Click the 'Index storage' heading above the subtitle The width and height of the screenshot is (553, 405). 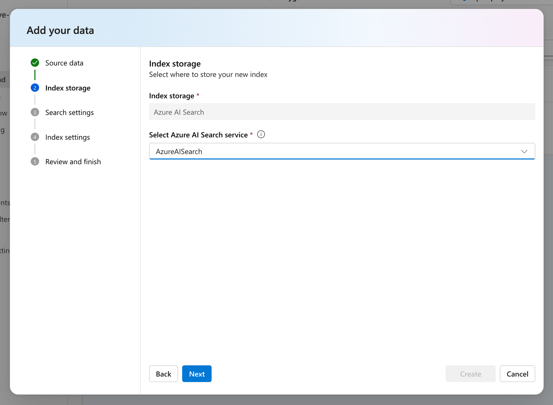tap(175, 64)
